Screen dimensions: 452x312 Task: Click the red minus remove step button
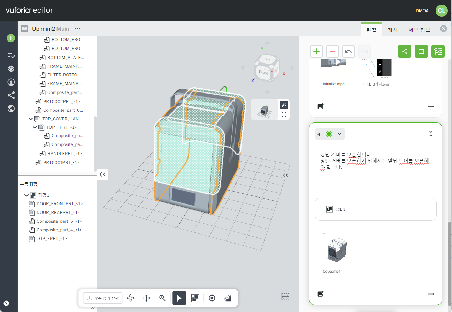[x=332, y=52]
